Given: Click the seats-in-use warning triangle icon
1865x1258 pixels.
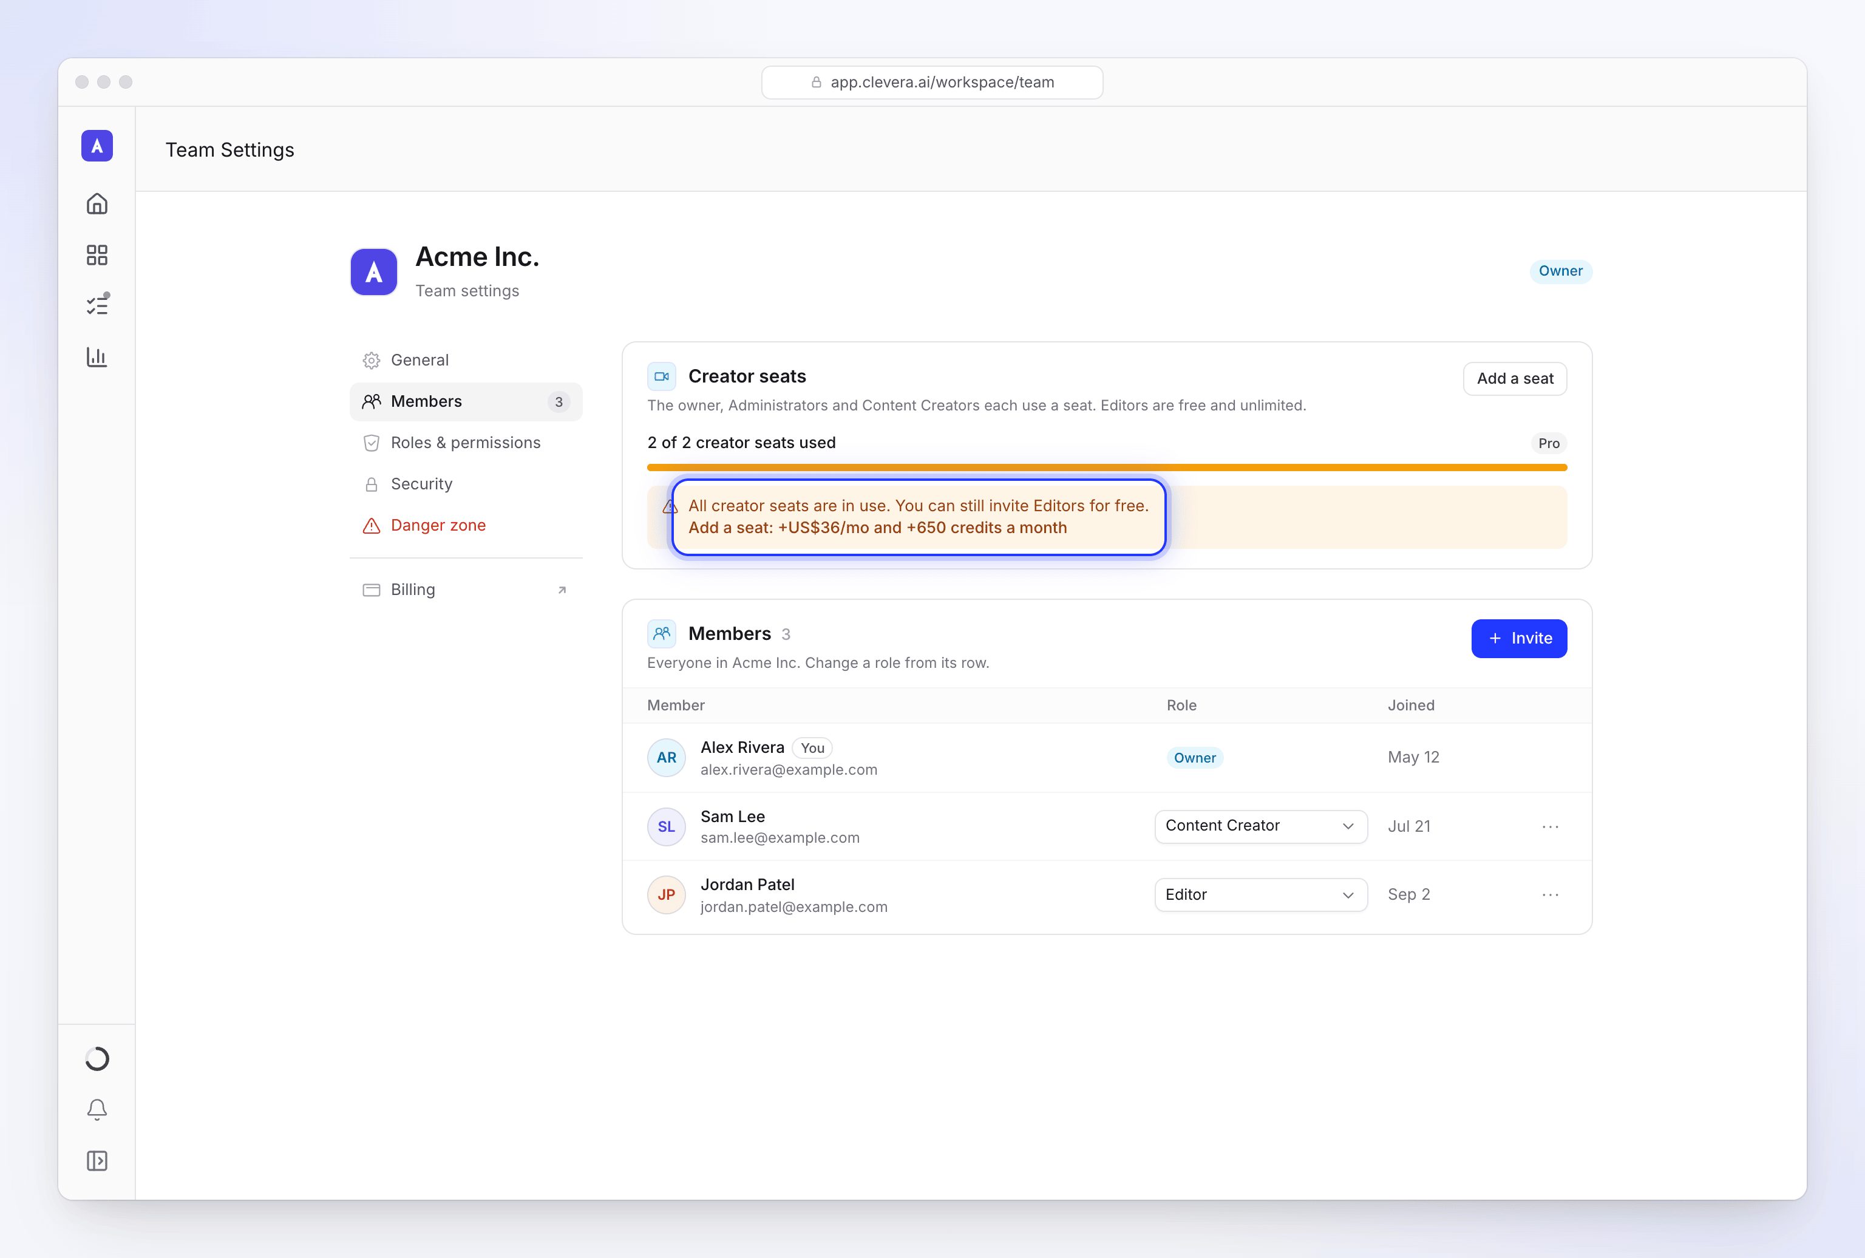Looking at the screenshot, I should click(x=668, y=507).
